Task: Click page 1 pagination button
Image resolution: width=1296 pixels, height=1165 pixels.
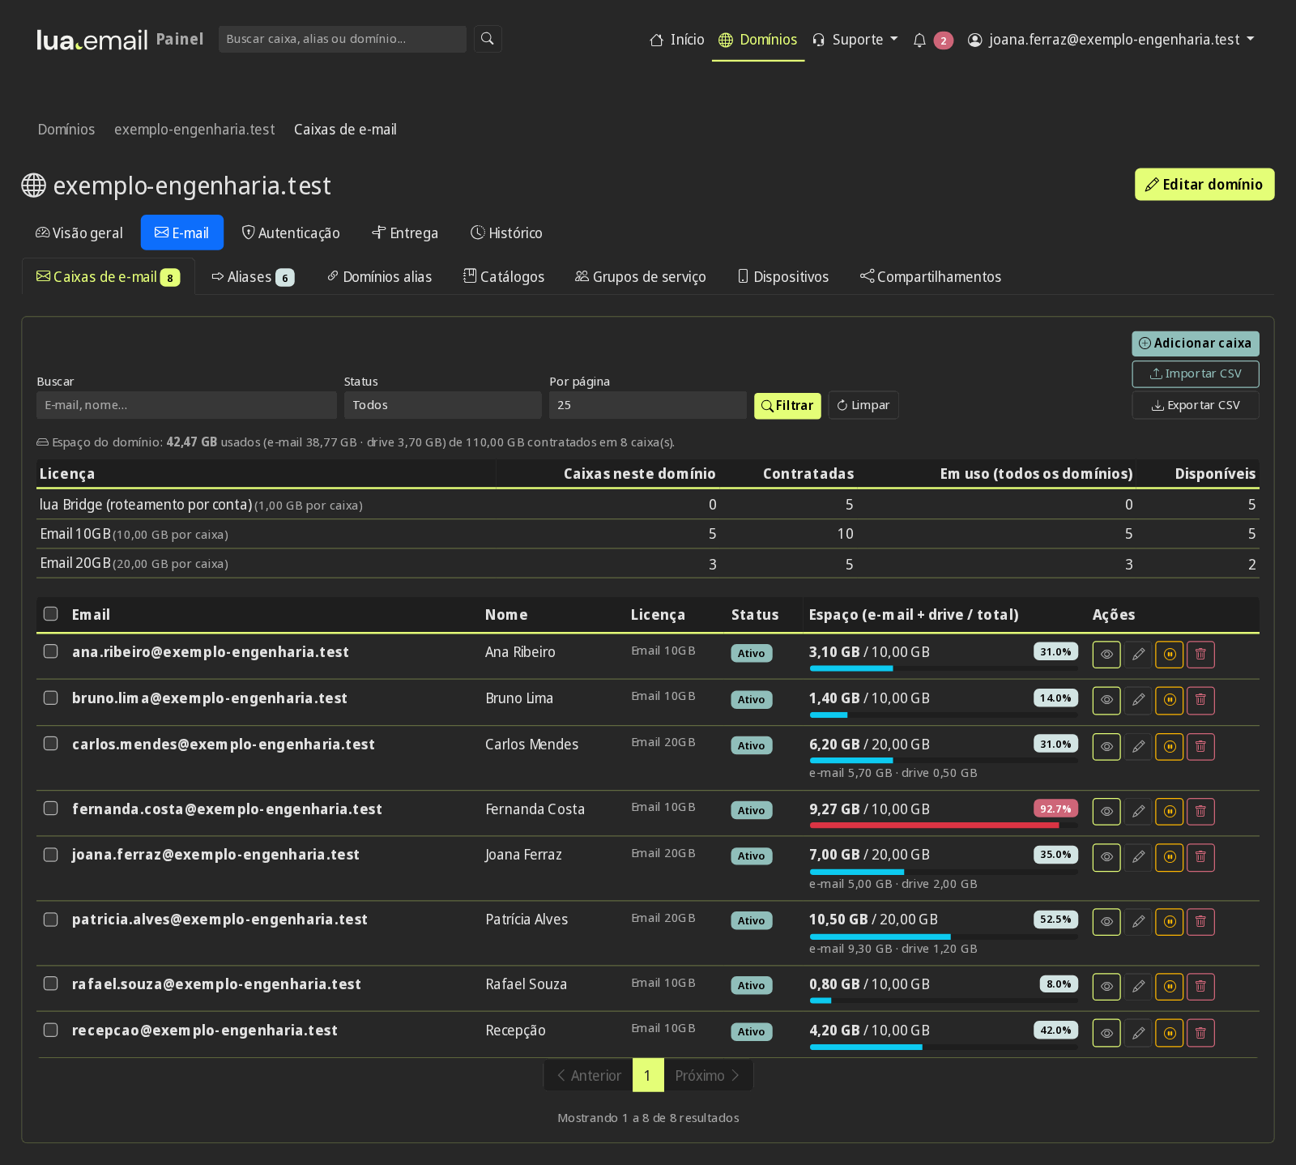Action: point(648,1076)
